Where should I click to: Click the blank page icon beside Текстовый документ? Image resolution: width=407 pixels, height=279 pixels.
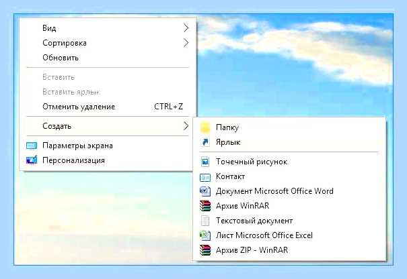click(x=205, y=221)
